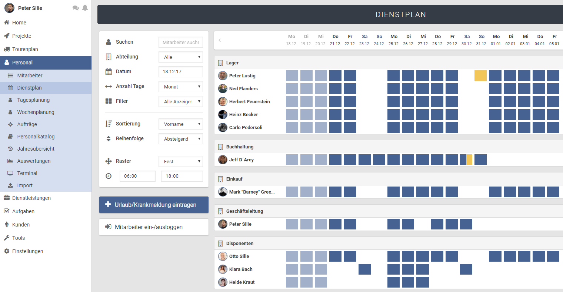563x292 pixels.
Task: Go to previous dates with the left arrow
Action: [x=220, y=40]
